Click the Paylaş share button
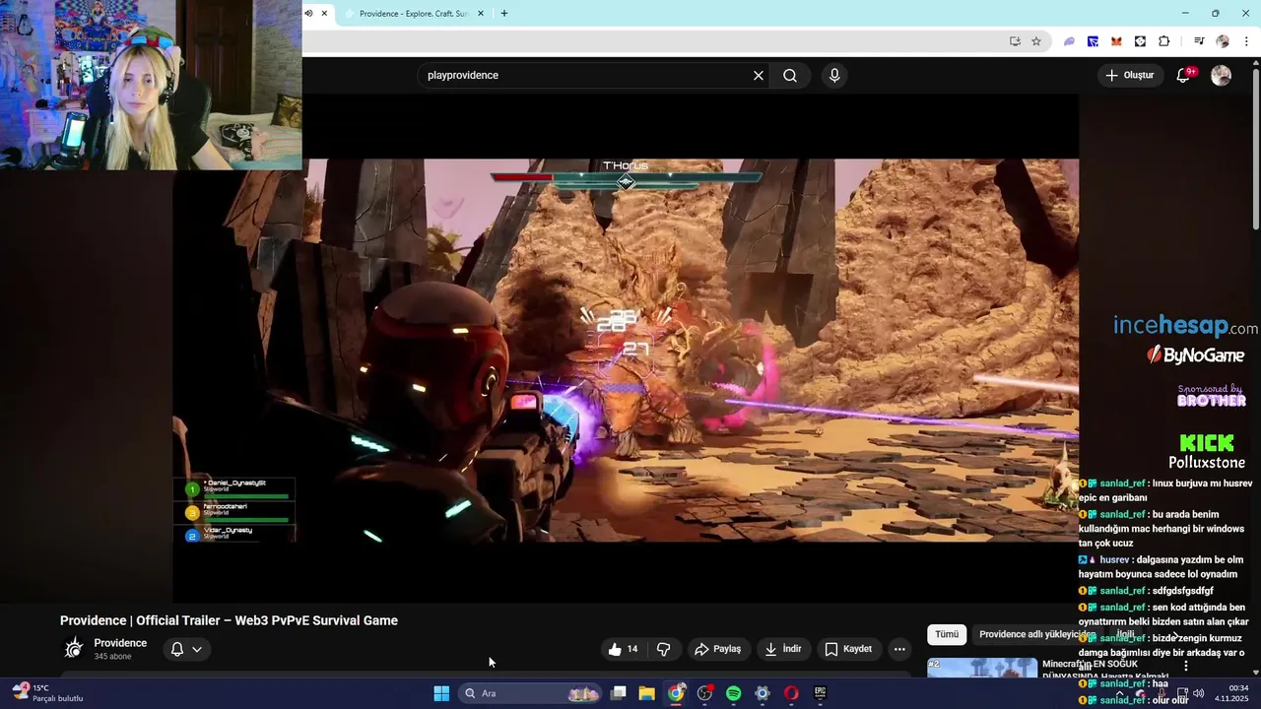 click(x=718, y=649)
